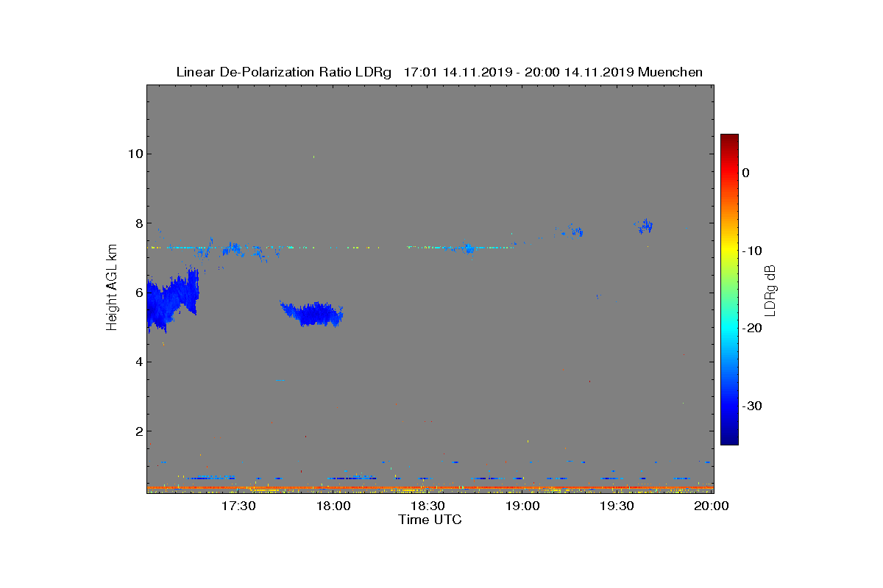Click the Height AGL km axis title
Viewport: 883px width, 588px height.
click(112, 288)
